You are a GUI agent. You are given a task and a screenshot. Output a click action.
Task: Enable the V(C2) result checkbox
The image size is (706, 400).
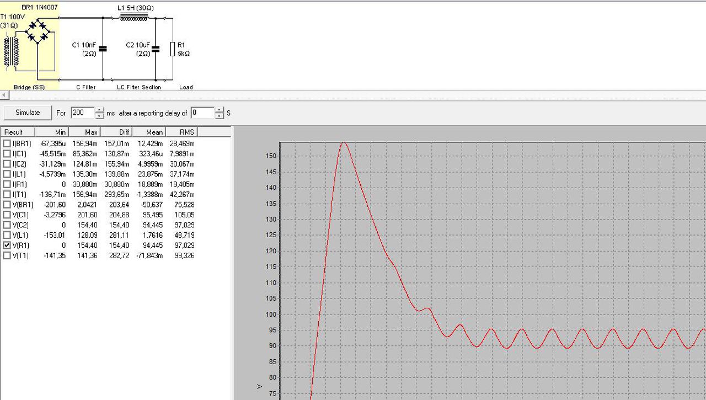[x=7, y=225]
